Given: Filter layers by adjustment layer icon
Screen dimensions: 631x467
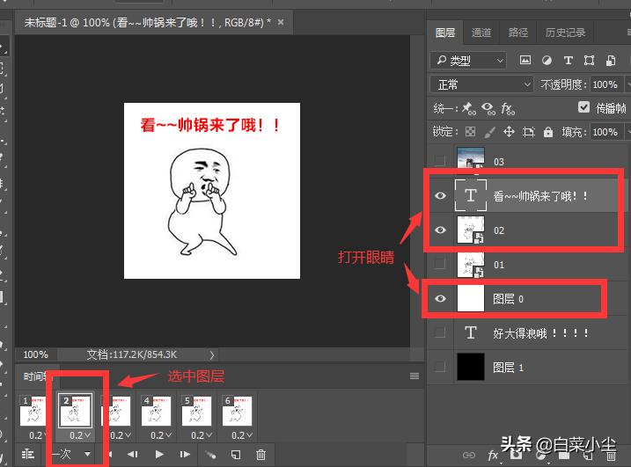Looking at the screenshot, I should [x=547, y=61].
